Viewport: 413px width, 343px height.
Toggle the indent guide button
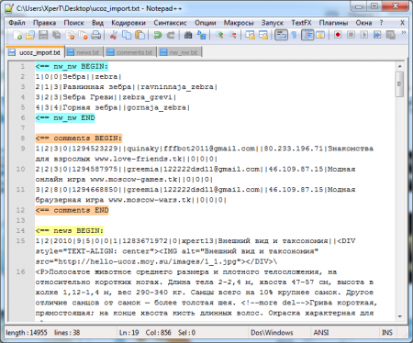(307, 35)
